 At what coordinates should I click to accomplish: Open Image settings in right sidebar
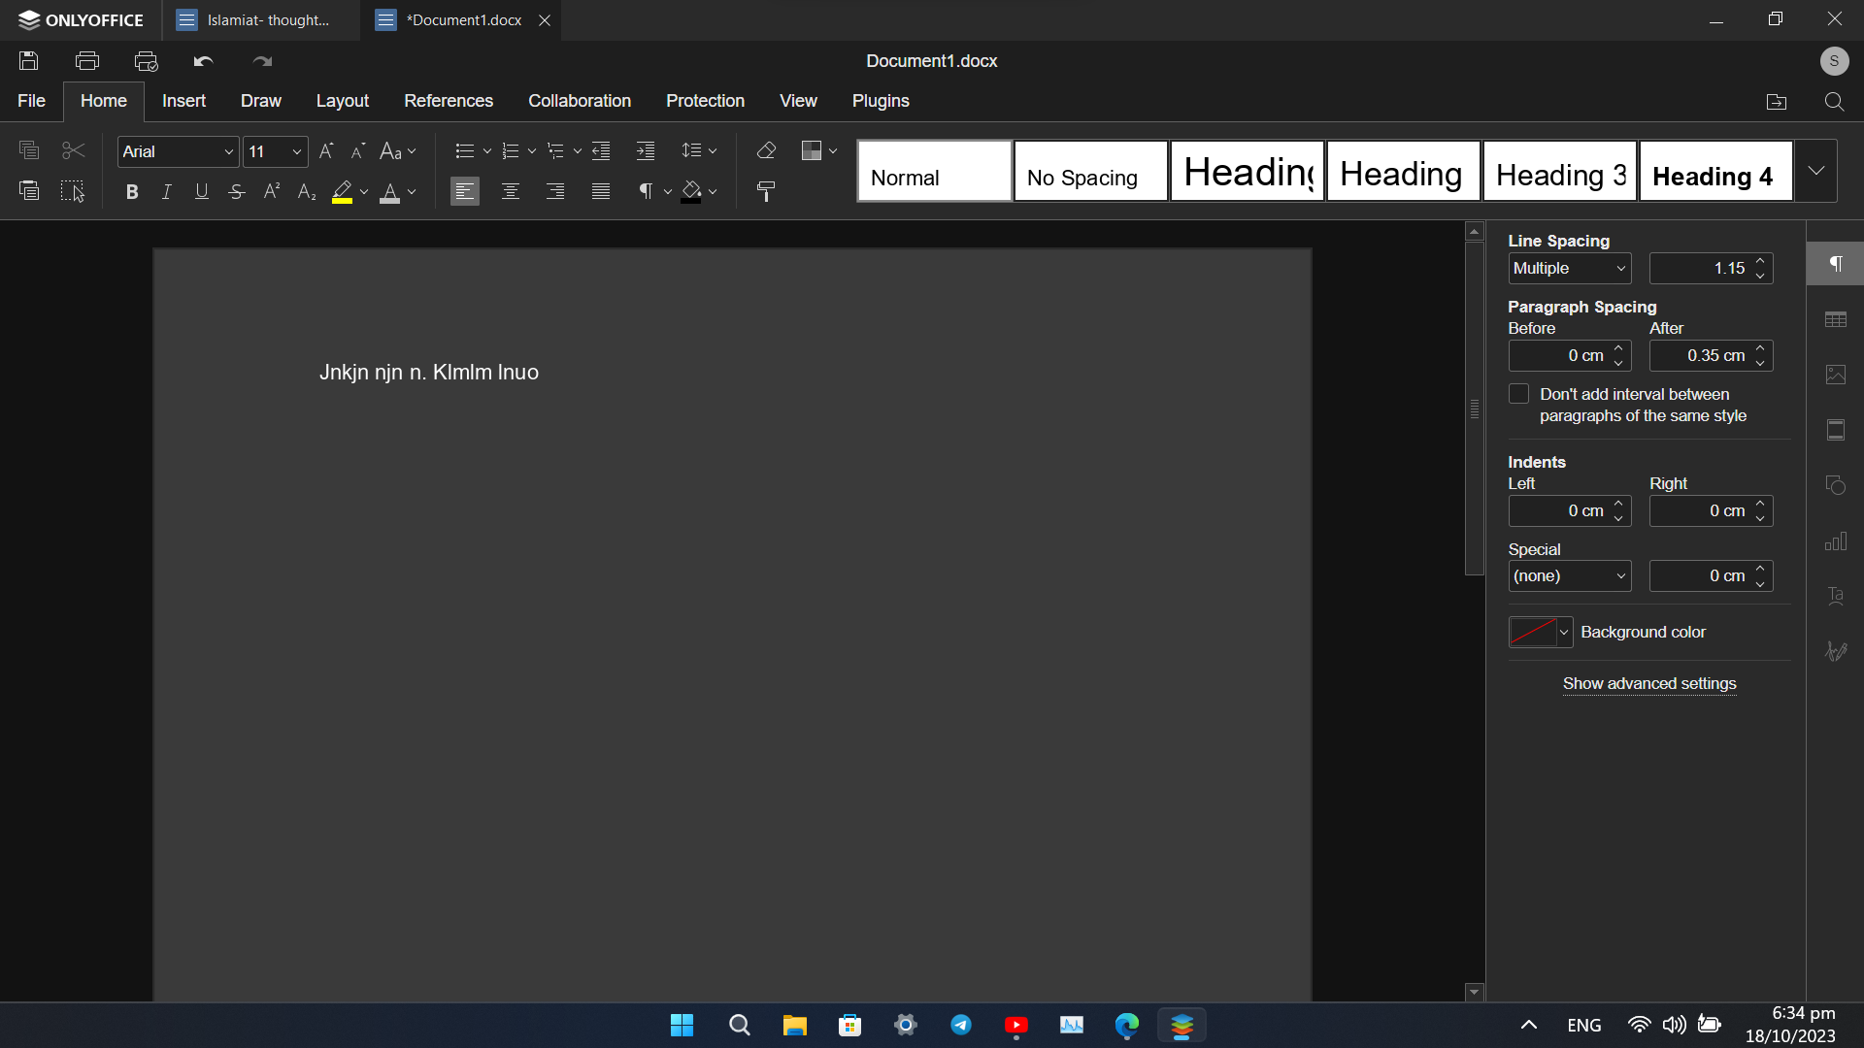click(x=1836, y=375)
